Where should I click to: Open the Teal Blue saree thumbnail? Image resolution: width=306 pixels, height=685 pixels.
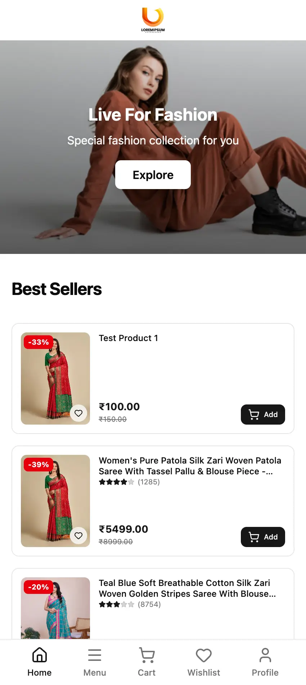[55, 612]
